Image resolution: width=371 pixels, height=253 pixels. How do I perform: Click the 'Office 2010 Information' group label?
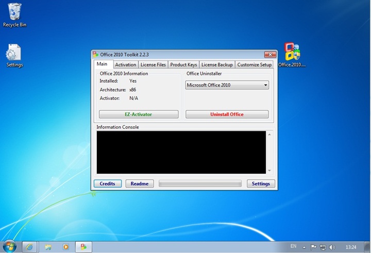(x=124, y=74)
